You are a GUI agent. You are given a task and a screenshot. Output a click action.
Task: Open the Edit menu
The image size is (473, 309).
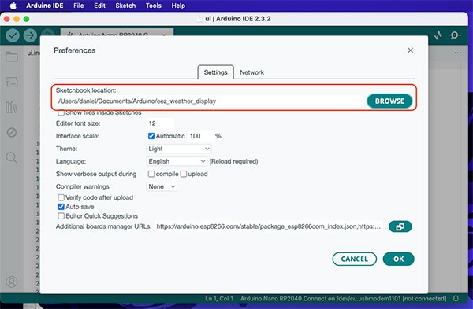point(99,6)
